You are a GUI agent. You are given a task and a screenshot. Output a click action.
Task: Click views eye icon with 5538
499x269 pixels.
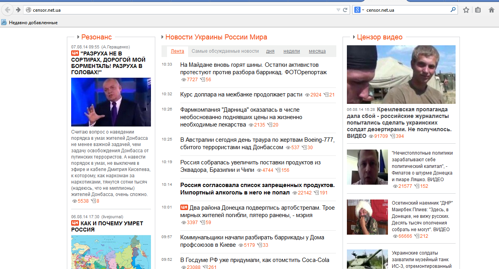[x=75, y=201]
